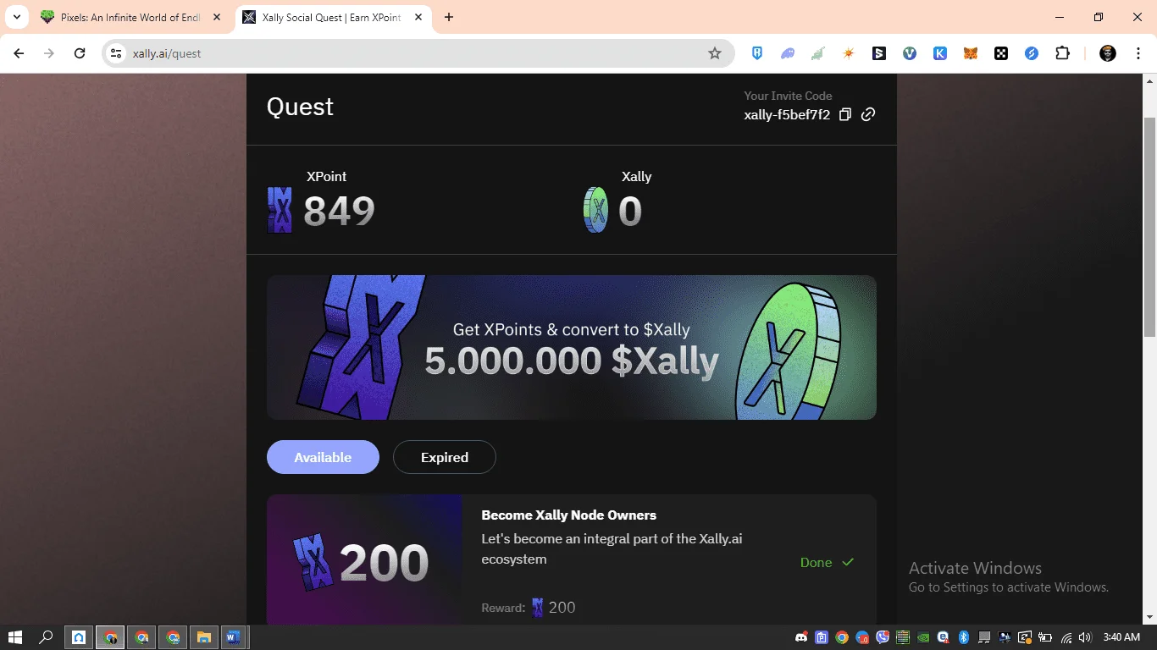Reload the Xally quest page
The width and height of the screenshot is (1157, 650).
80,53
